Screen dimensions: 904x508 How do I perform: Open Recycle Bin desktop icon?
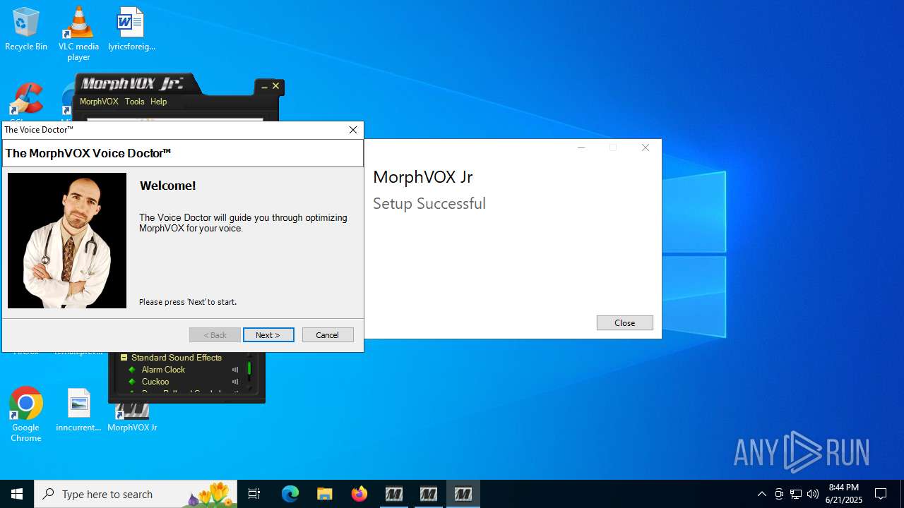26,29
